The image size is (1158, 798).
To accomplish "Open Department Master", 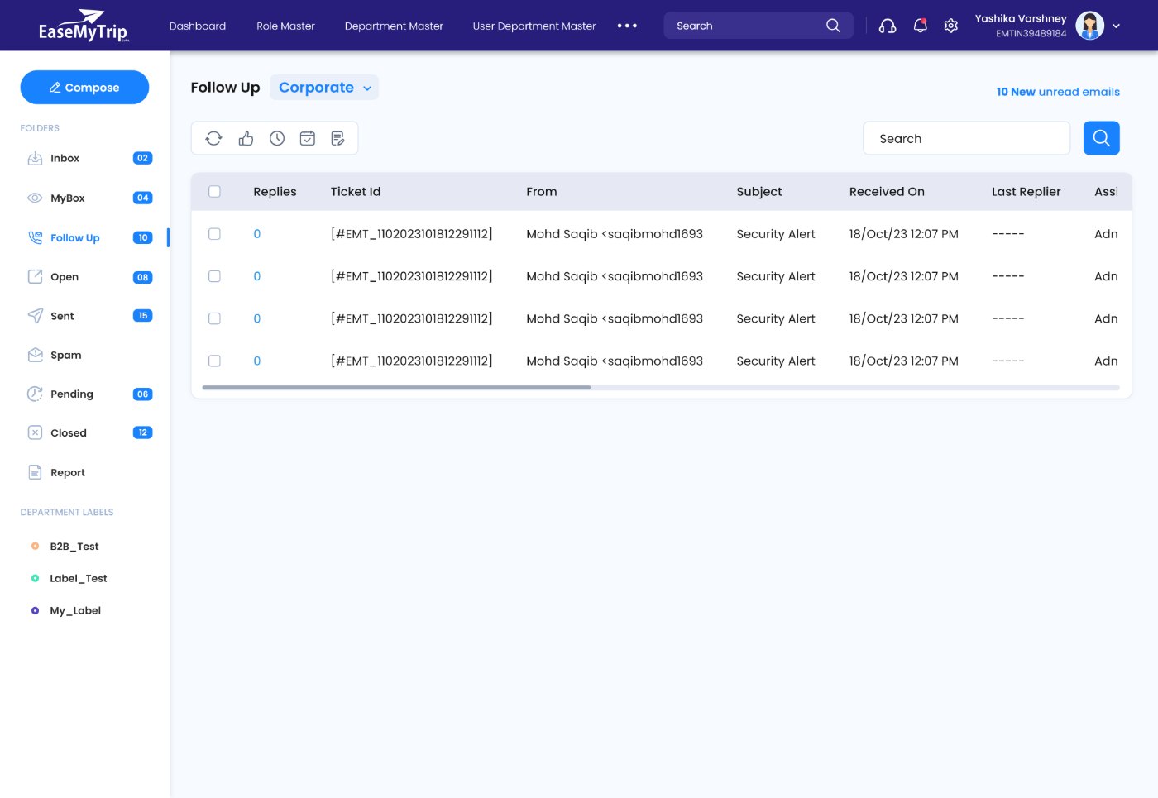I will click(x=394, y=26).
